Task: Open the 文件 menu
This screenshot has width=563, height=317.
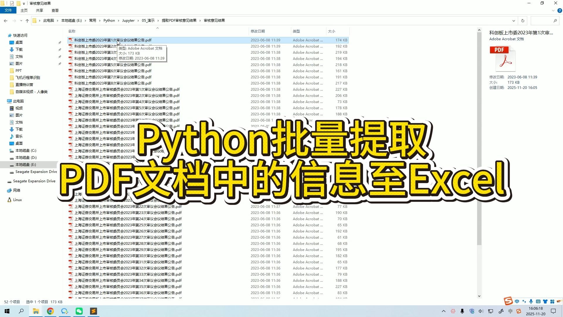Action: point(9,10)
